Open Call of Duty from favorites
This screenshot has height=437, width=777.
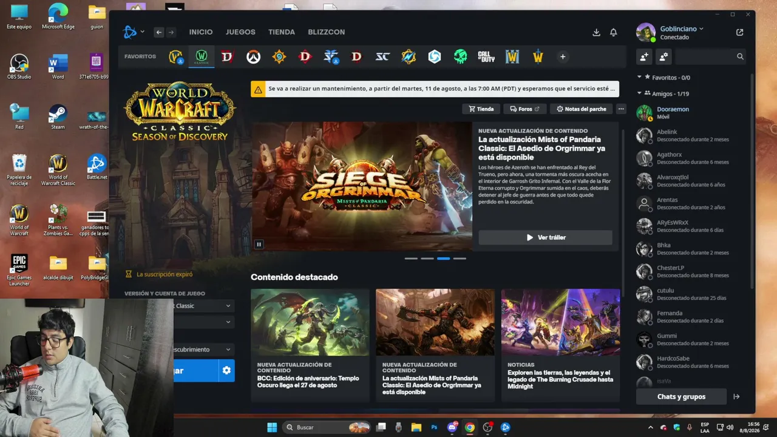(486, 57)
